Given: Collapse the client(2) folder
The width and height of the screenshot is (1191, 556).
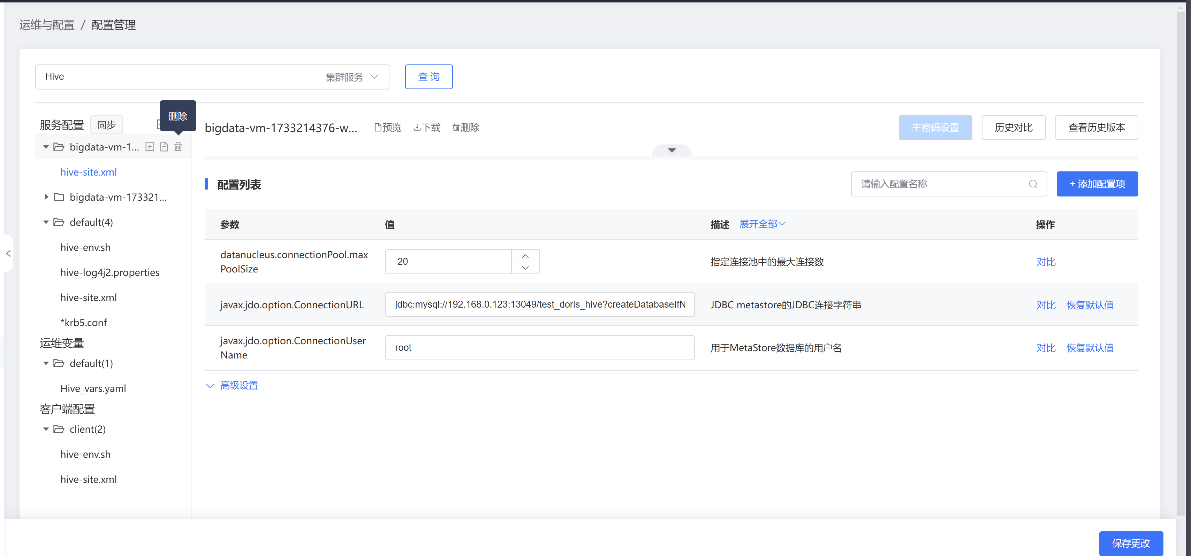Looking at the screenshot, I should pos(46,429).
